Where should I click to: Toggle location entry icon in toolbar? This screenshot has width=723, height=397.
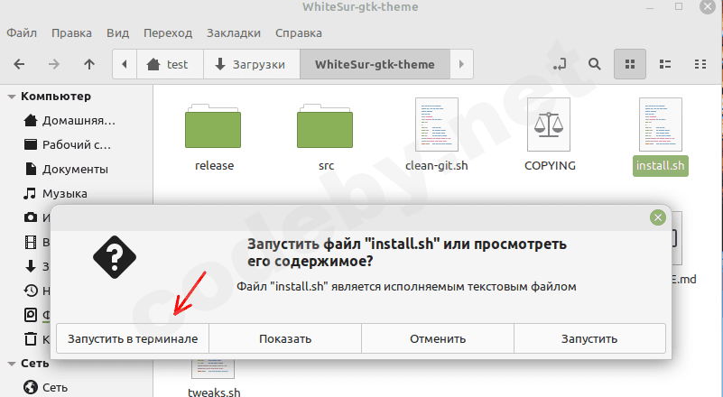(560, 64)
